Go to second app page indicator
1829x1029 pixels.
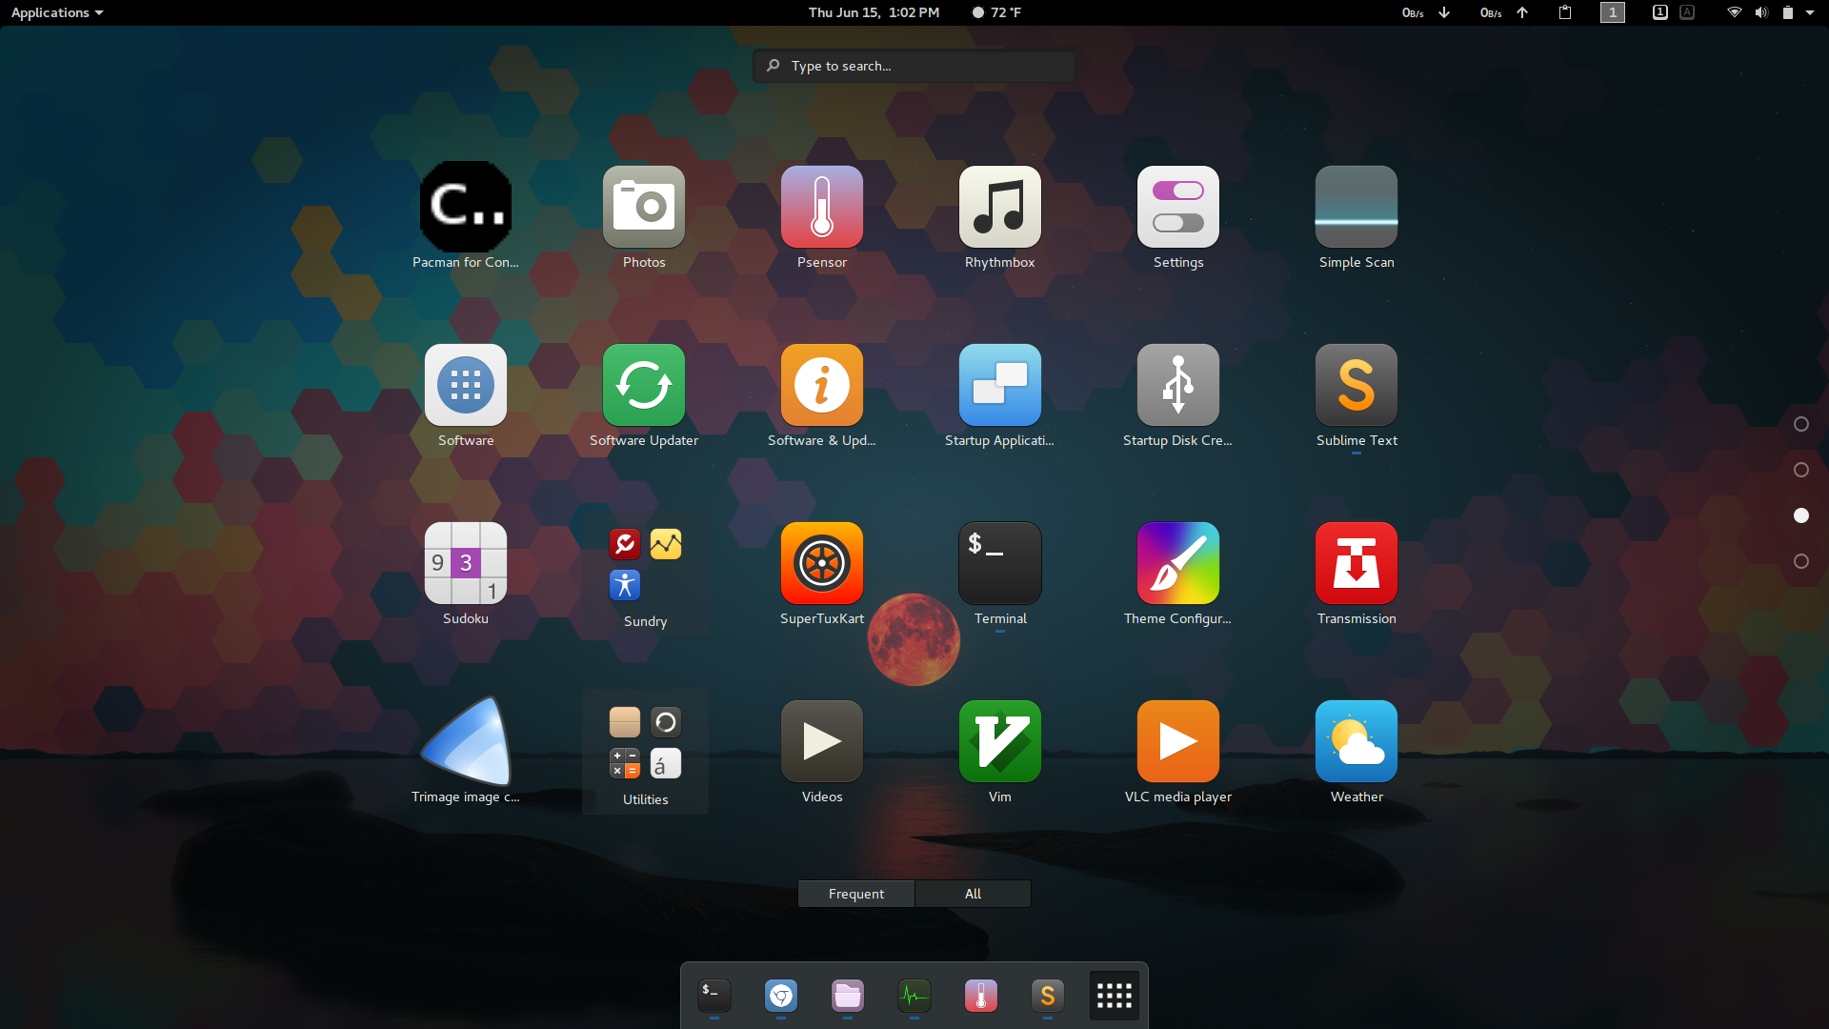click(1801, 470)
